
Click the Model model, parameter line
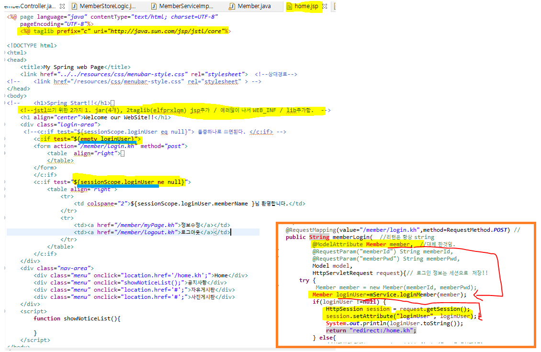pyautogui.click(x=332, y=266)
